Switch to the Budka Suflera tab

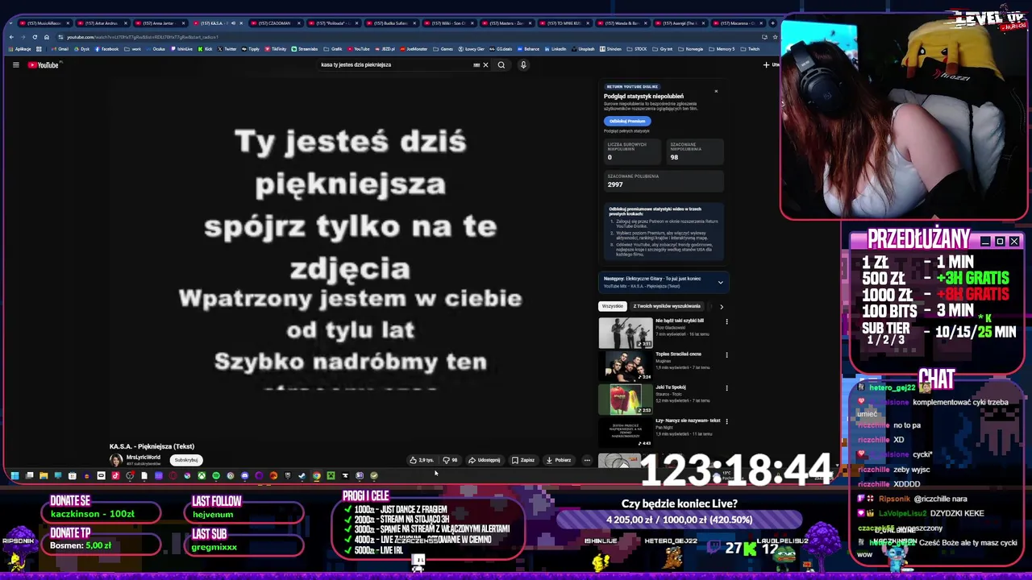(x=390, y=23)
